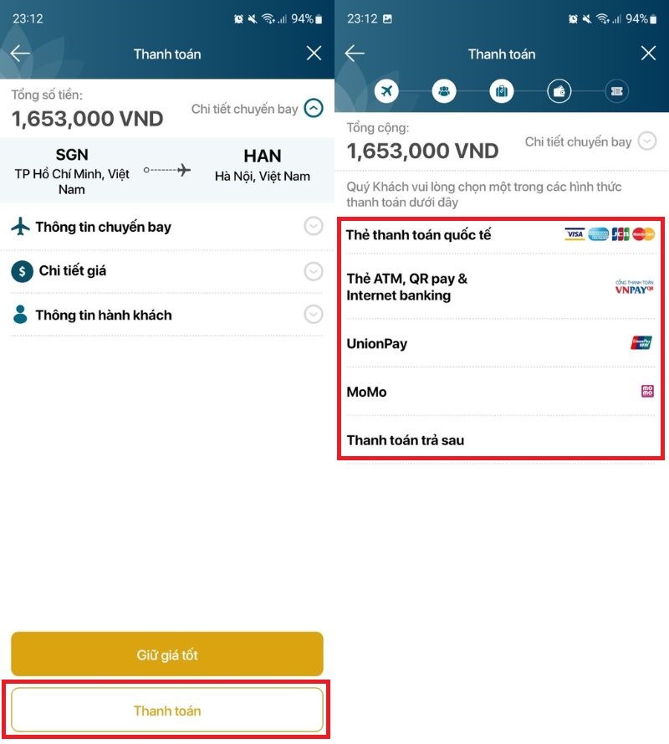Image resolution: width=669 pixels, height=744 pixels.
Task: Choose UnionPay payment method
Action: coord(501,343)
